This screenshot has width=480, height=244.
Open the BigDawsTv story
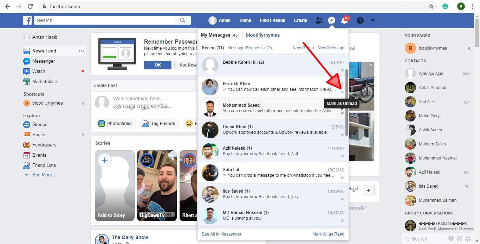157,186
